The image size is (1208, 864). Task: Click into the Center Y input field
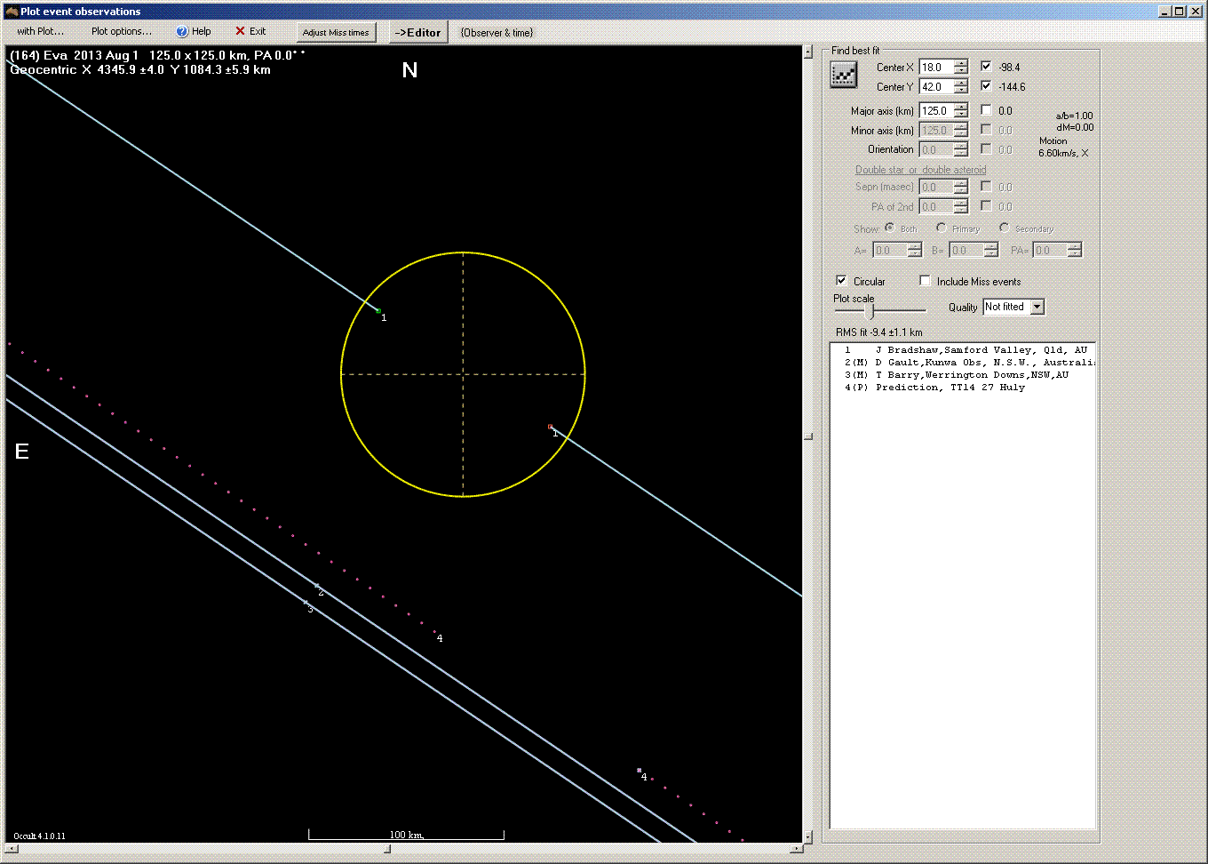[936, 86]
